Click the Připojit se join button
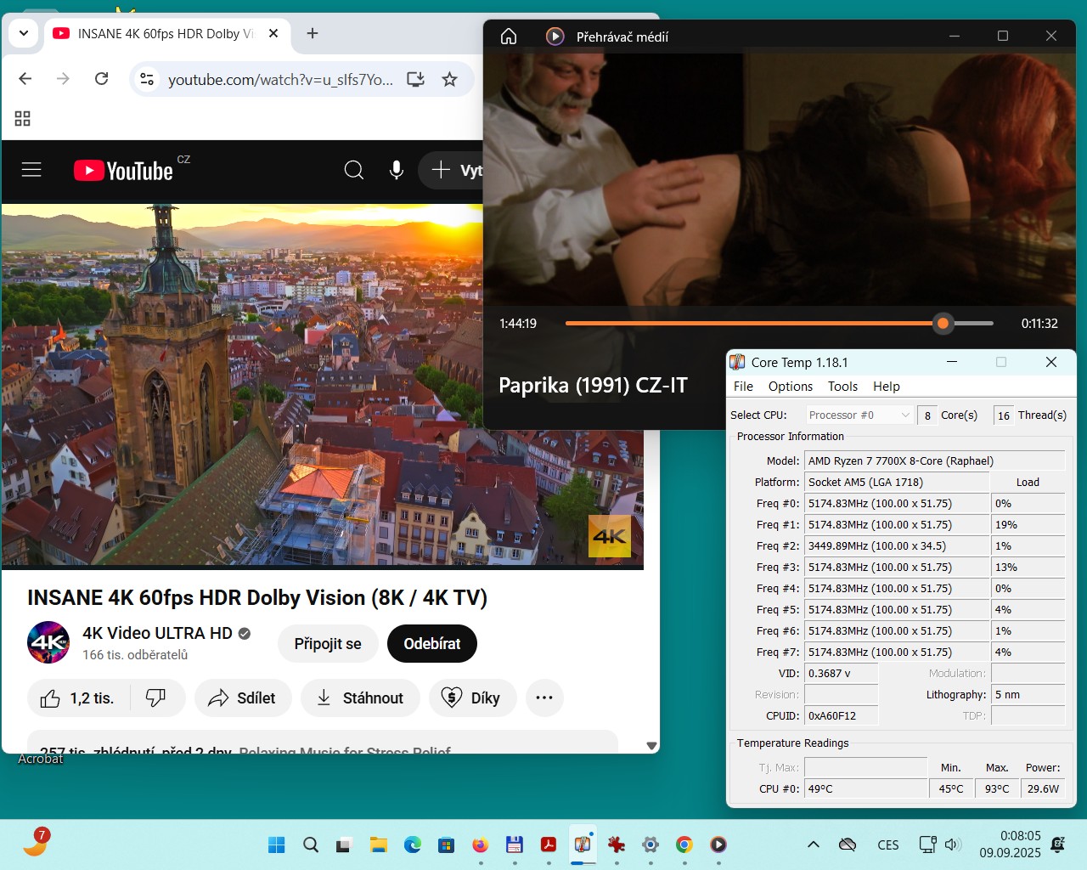This screenshot has width=1087, height=870. pyautogui.click(x=328, y=643)
